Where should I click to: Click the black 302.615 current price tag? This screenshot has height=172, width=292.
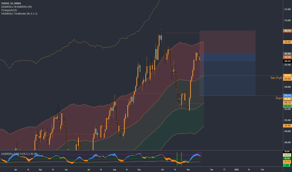tap(287, 61)
